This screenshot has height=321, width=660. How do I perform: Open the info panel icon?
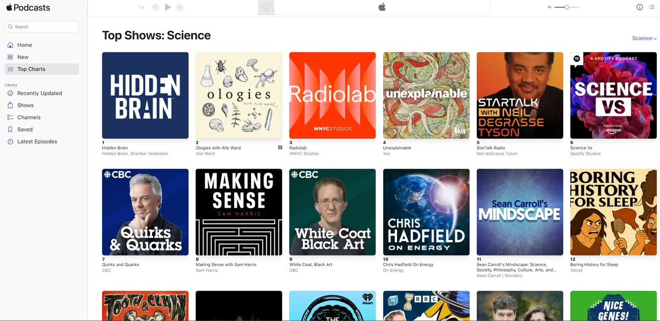[640, 7]
